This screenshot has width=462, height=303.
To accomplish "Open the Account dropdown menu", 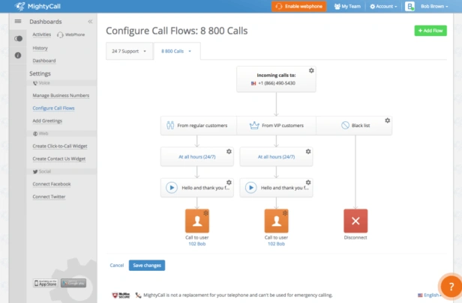I will point(383,6).
